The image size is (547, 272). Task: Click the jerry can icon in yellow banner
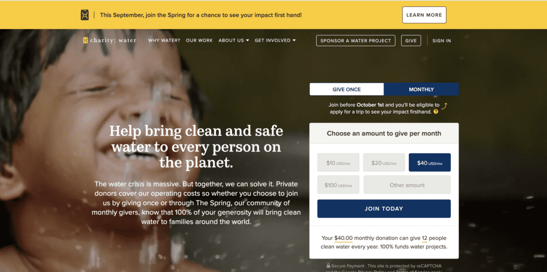tap(85, 15)
